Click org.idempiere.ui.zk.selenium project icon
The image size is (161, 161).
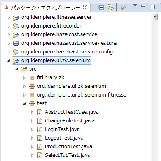click(16, 60)
